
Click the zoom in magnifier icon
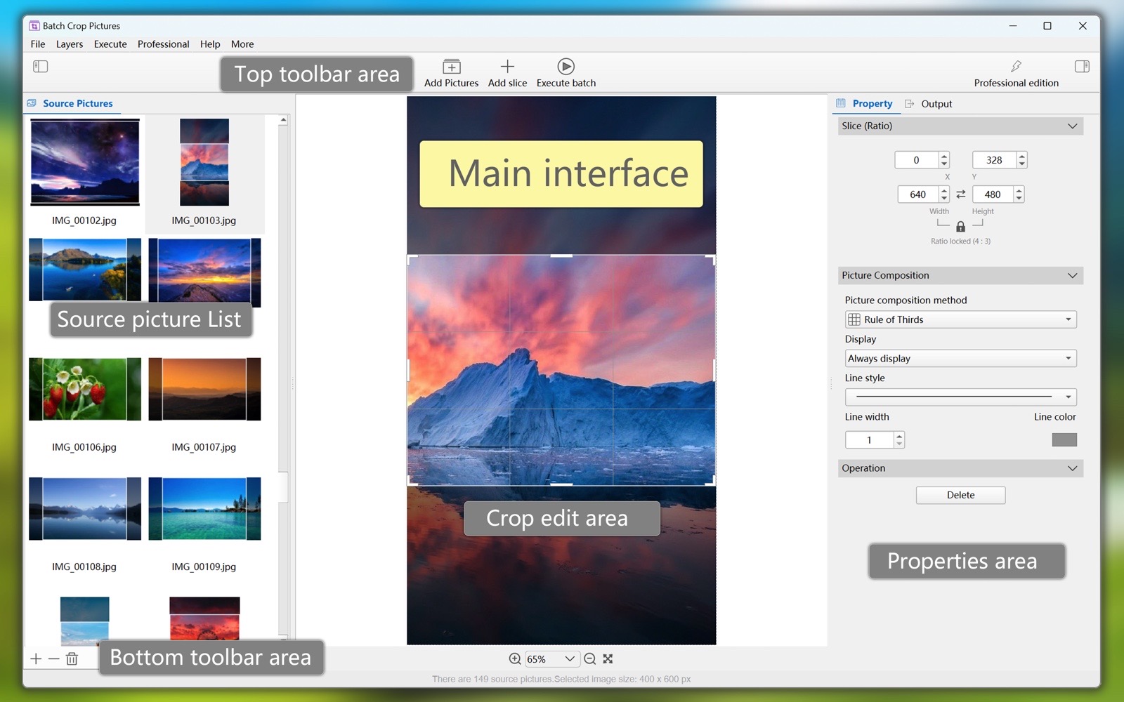515,658
